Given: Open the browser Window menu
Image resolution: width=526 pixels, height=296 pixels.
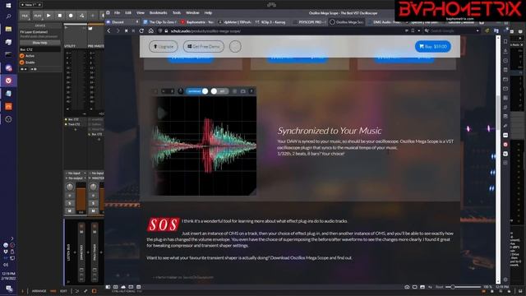Looking at the screenshot, I should click(192, 13).
